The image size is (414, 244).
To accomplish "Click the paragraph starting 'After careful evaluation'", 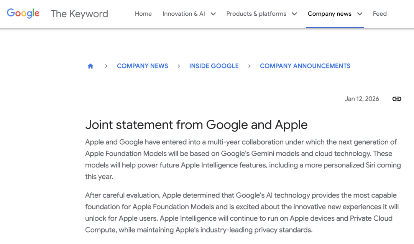I will (x=242, y=212).
